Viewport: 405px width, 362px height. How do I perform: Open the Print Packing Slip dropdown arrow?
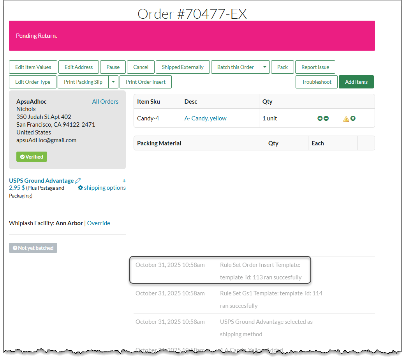tap(113, 82)
